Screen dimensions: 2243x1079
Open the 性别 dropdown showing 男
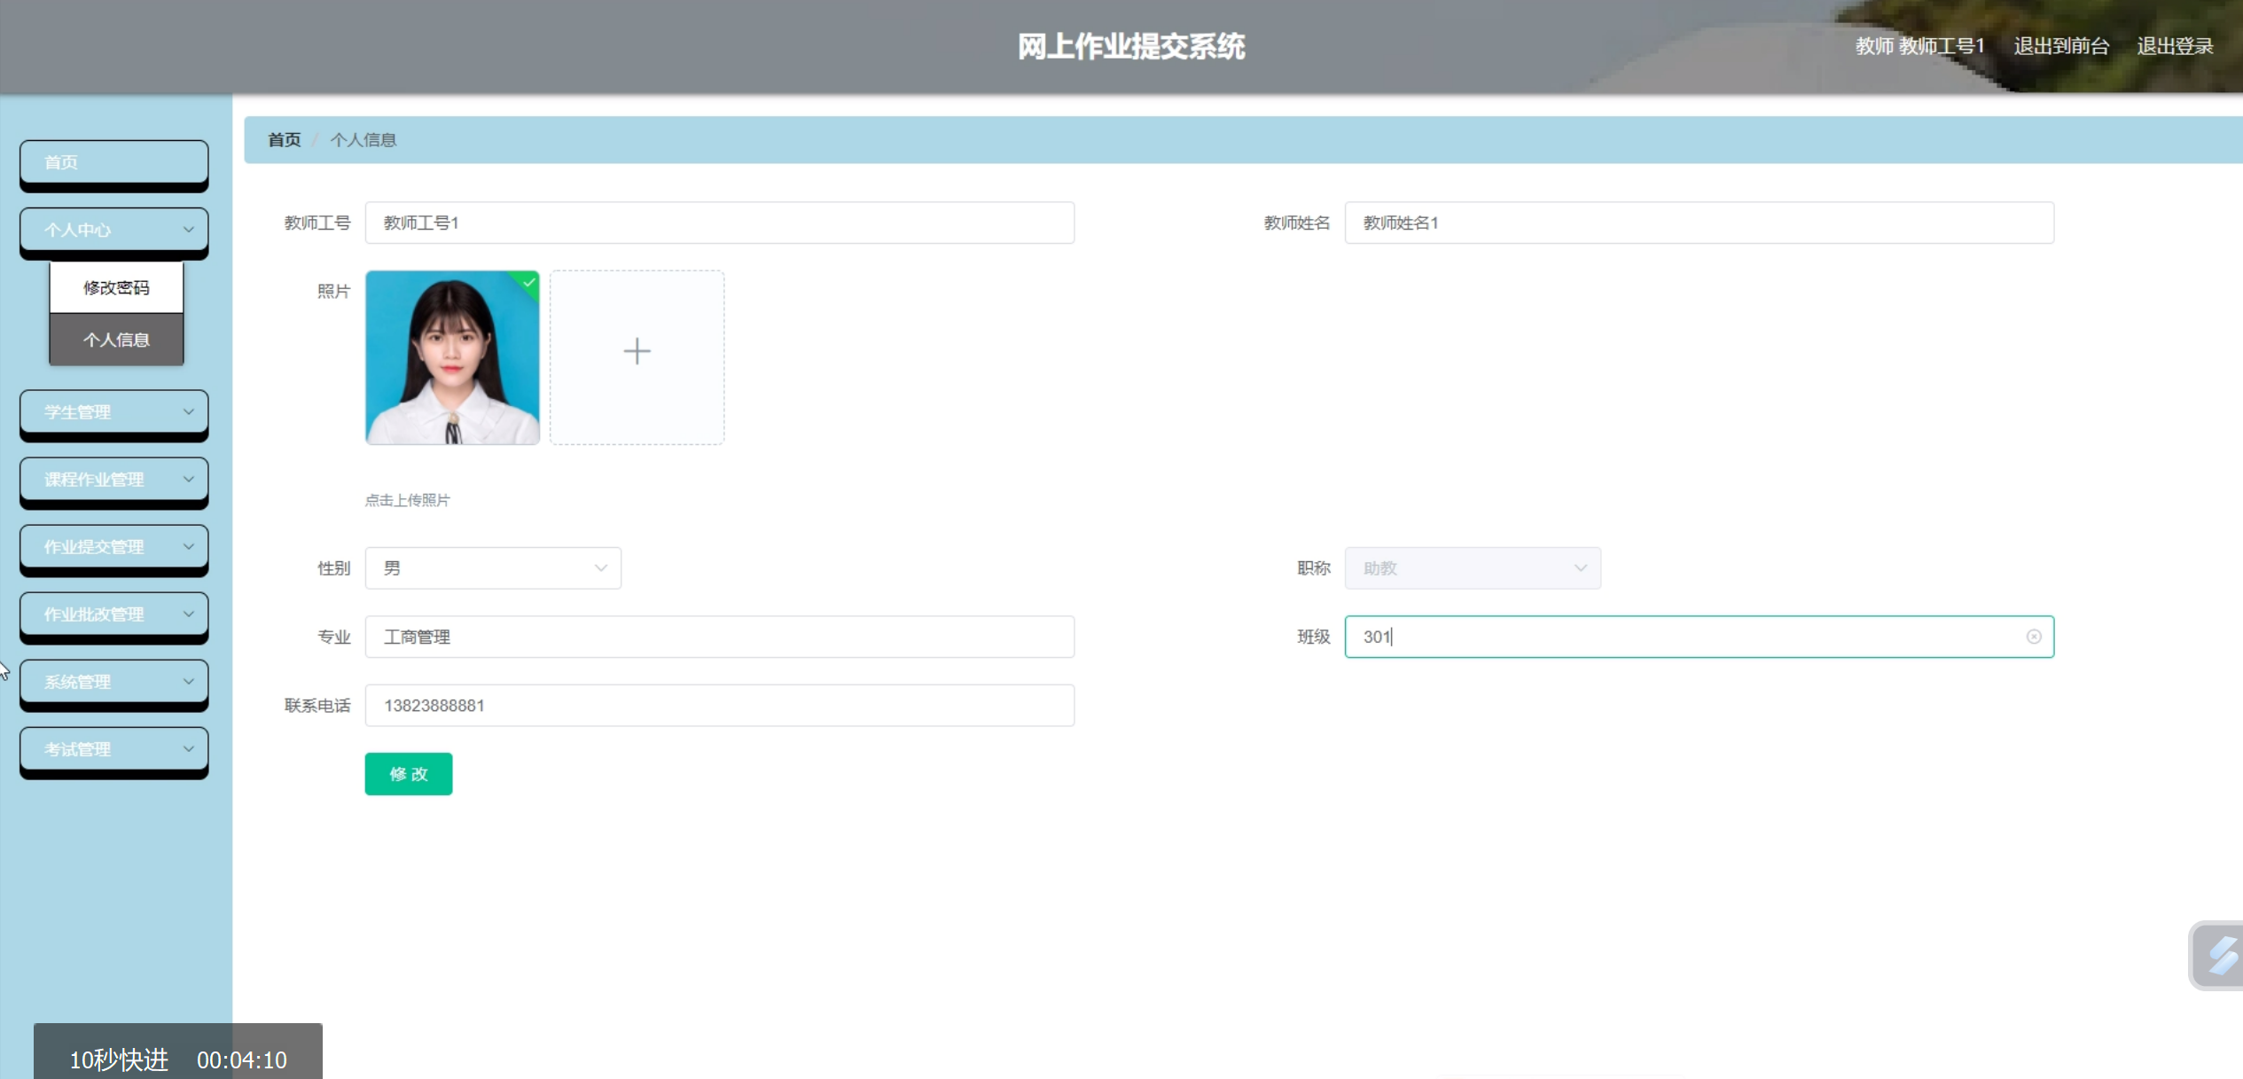click(x=493, y=568)
